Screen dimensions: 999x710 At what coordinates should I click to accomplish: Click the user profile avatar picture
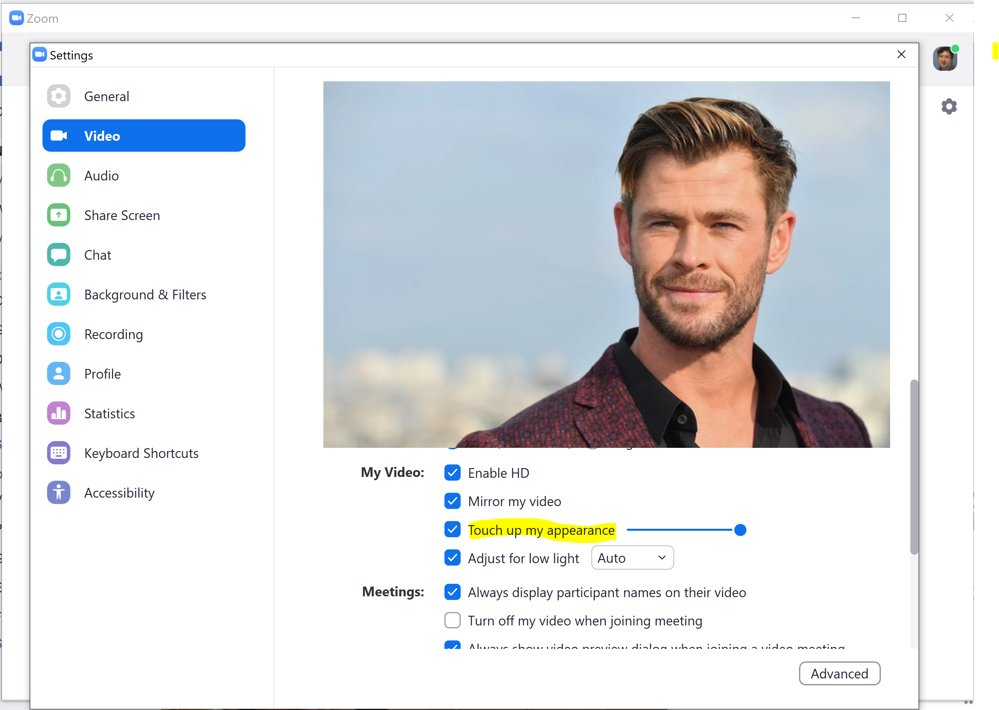point(945,58)
